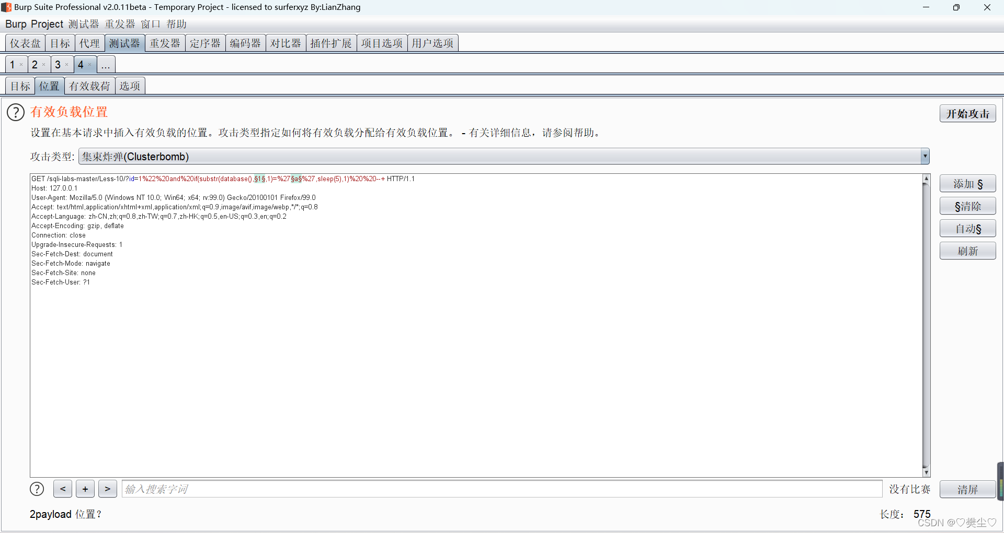Close intruder tab 1 via its x
1004x533 pixels.
[x=21, y=65]
